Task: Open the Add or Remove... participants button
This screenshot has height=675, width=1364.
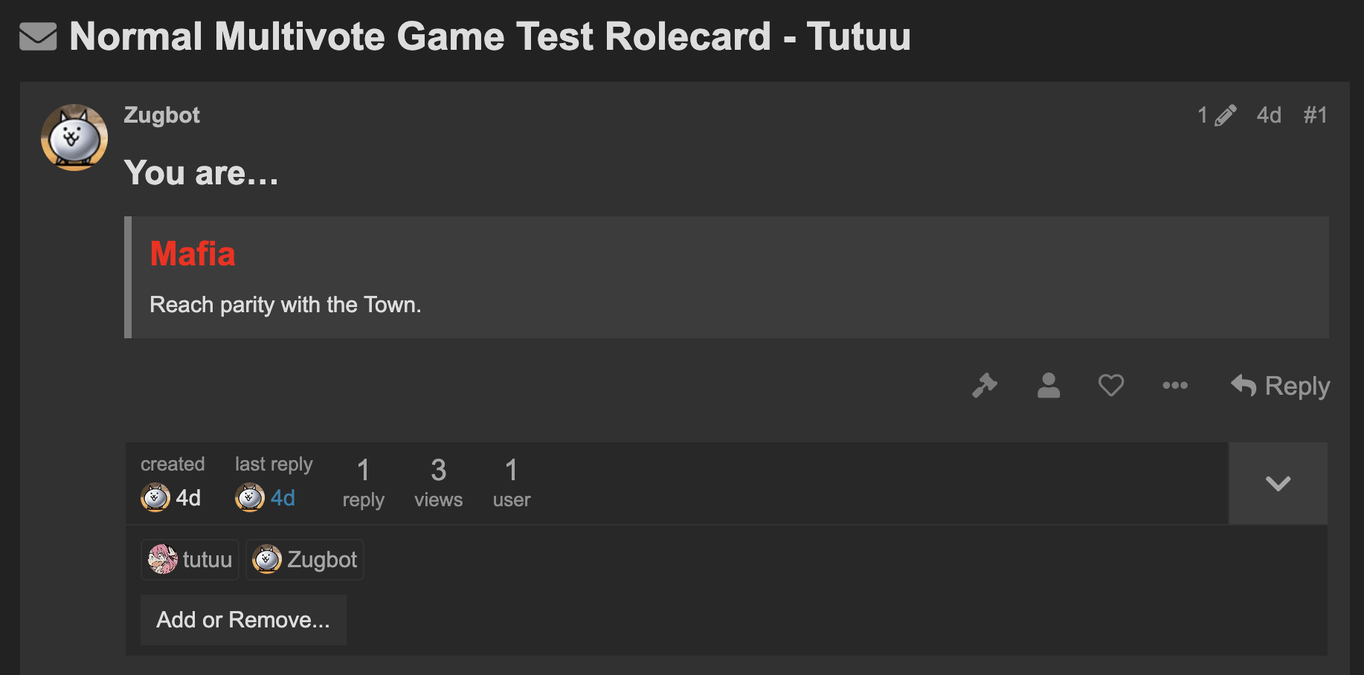Action: point(243,619)
